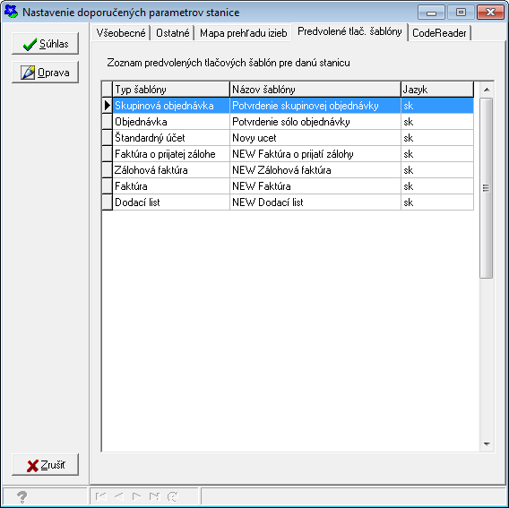Click the vertical scrollbar thumb of template list
This screenshot has width=509, height=508.
pyautogui.click(x=487, y=187)
